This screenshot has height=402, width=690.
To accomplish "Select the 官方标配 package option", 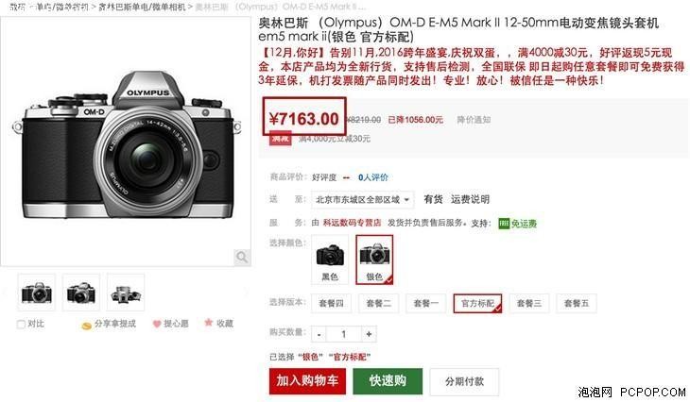I will 477,303.
